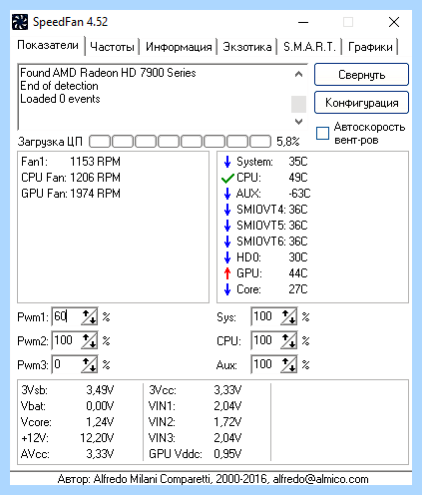The width and height of the screenshot is (422, 495).
Task: Click the +12V 12,20V voltage reading
Action: tap(67, 438)
